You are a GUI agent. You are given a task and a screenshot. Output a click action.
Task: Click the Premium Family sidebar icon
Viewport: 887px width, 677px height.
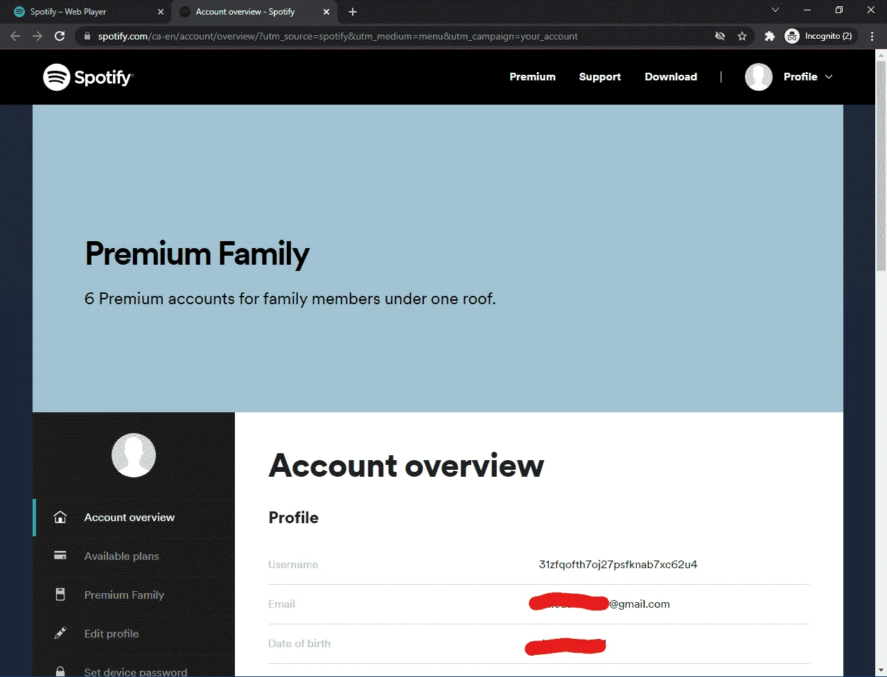(x=60, y=595)
